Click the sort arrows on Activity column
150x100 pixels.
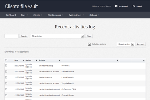pos(59,60)
